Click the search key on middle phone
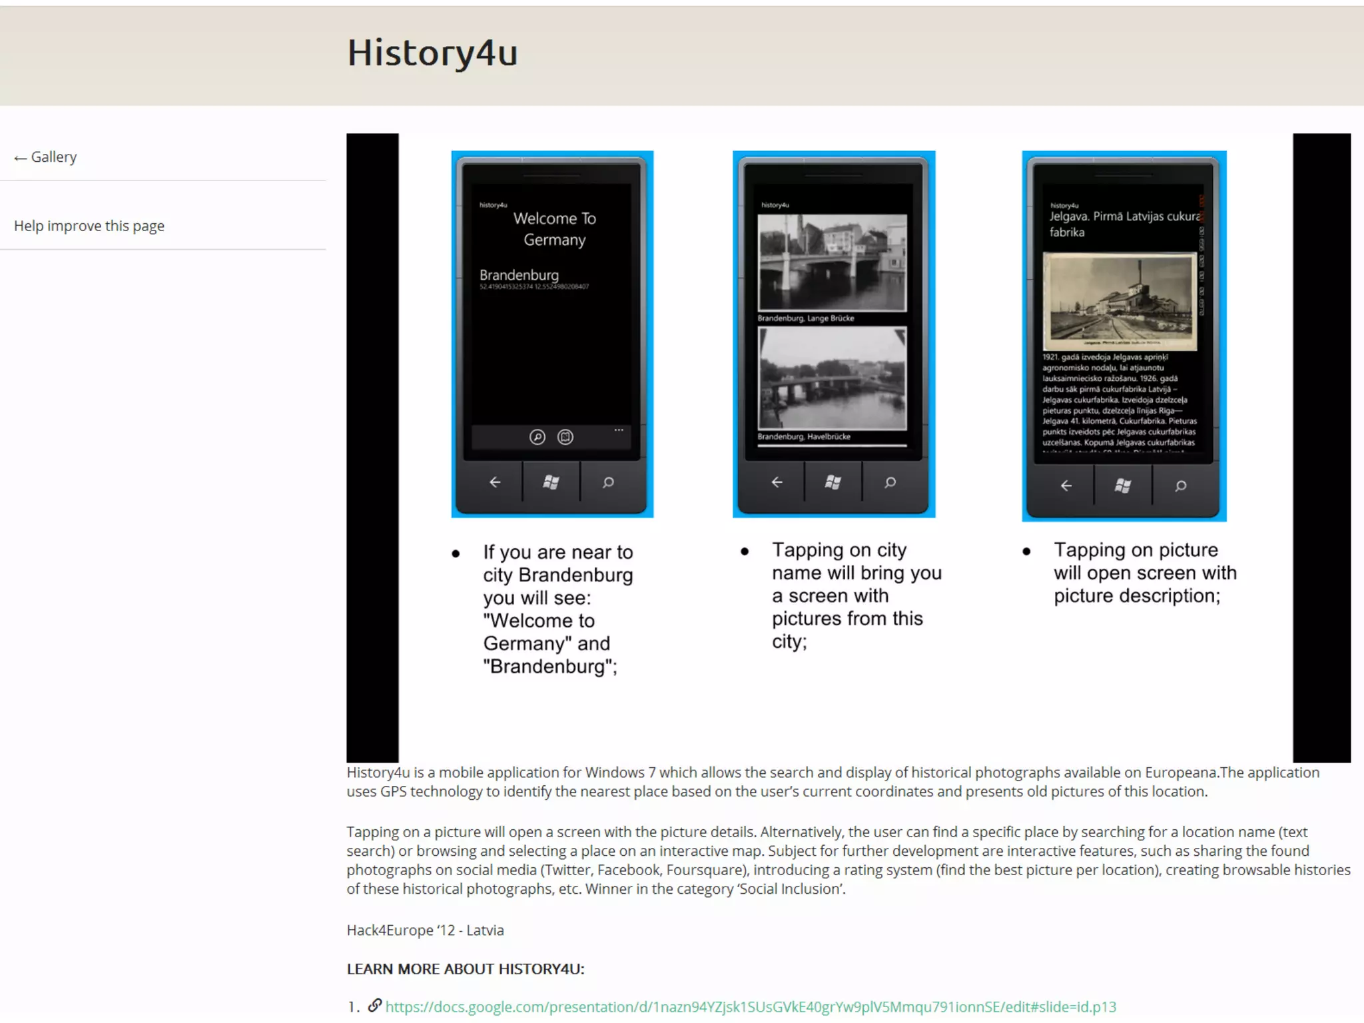This screenshot has width=1364, height=1023. (890, 482)
